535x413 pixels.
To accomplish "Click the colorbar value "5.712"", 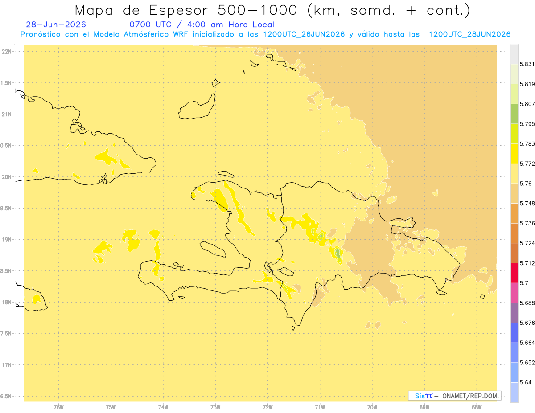I will pyautogui.click(x=527, y=263).
